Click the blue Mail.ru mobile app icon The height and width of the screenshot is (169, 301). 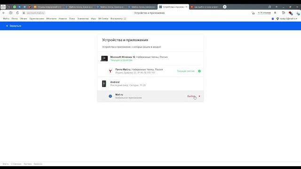click(x=110, y=96)
